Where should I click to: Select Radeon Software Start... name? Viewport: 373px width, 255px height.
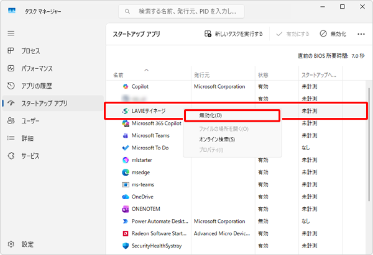coord(159,234)
